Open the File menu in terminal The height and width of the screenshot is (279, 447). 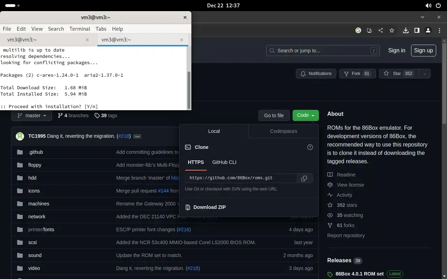(x=7, y=29)
